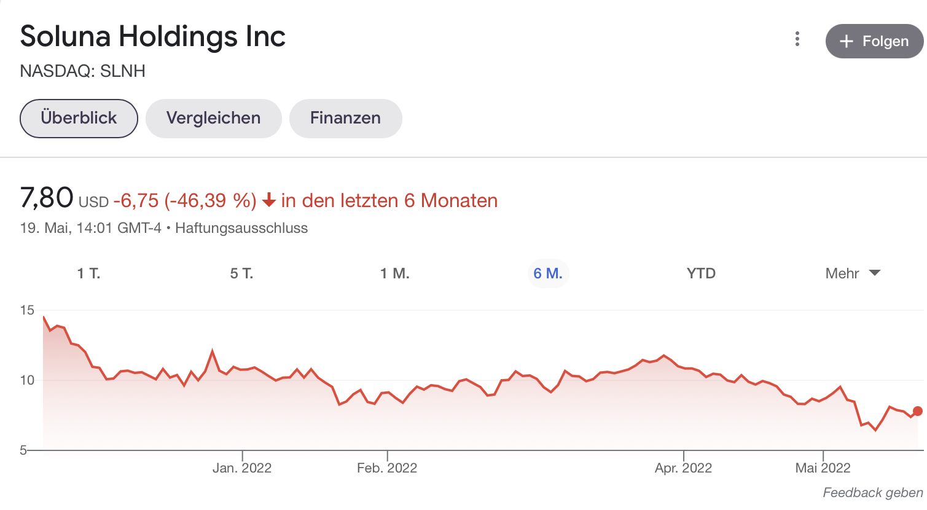Open the Finanzen tab
The height and width of the screenshot is (510, 927).
pyautogui.click(x=345, y=118)
